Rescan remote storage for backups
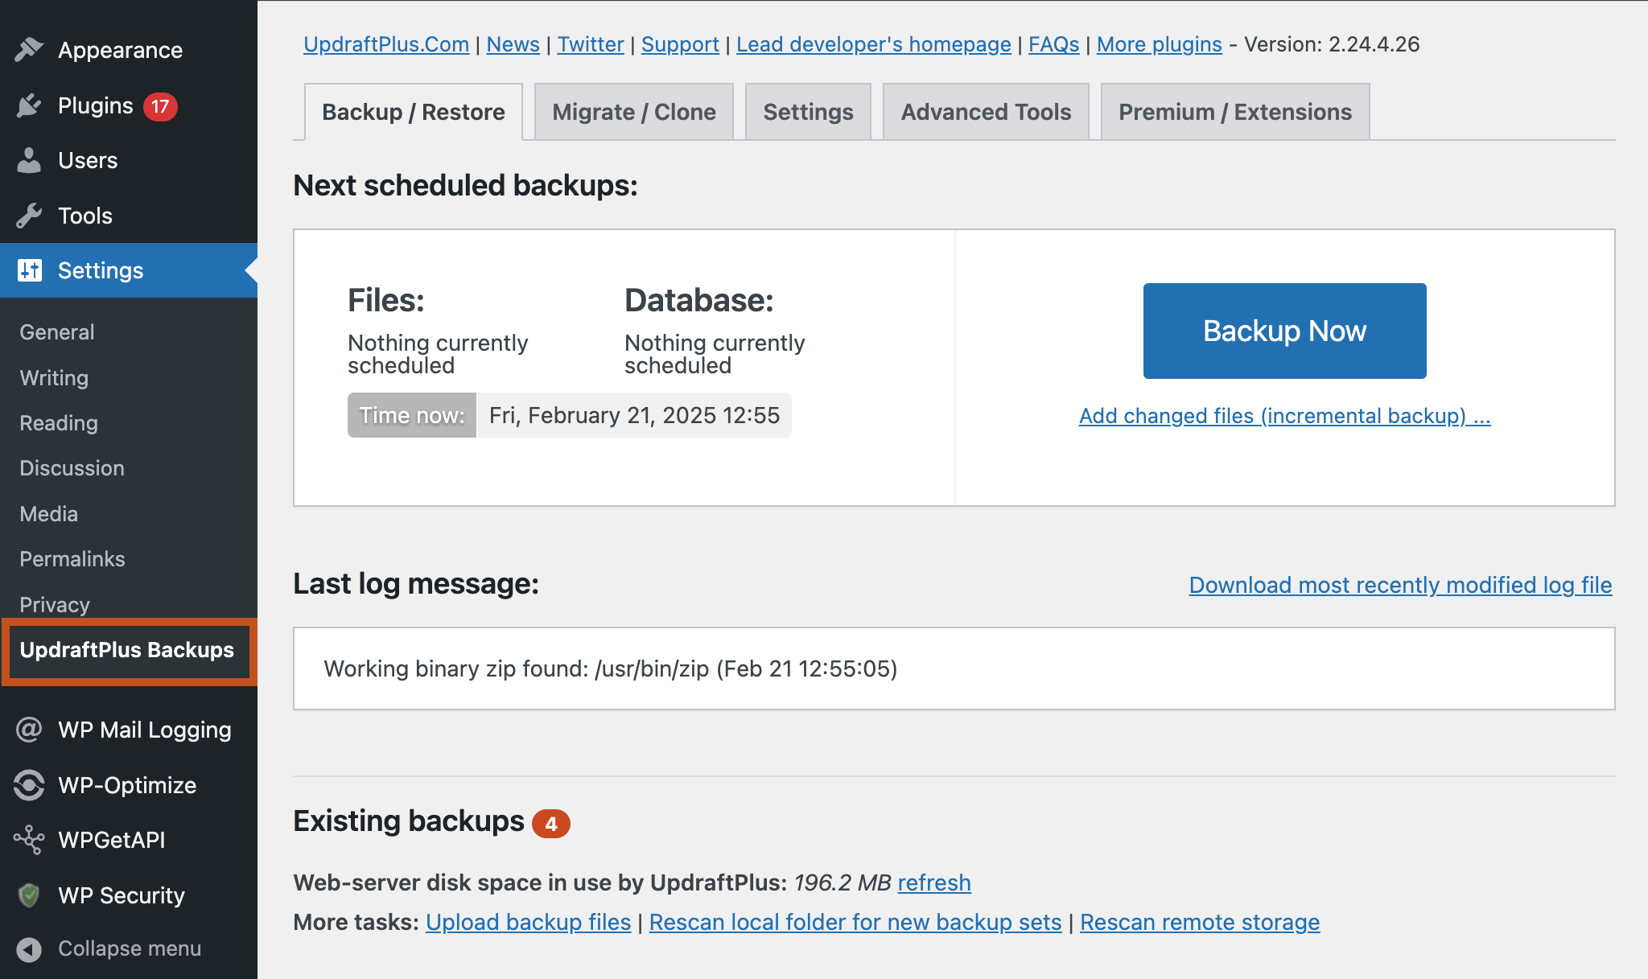This screenshot has width=1648, height=979. point(1200,922)
